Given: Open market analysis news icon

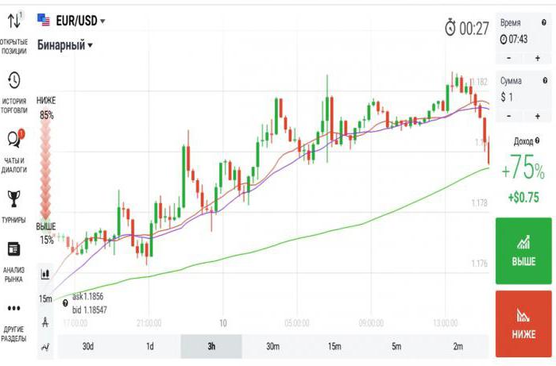Looking at the screenshot, I should click(14, 249).
